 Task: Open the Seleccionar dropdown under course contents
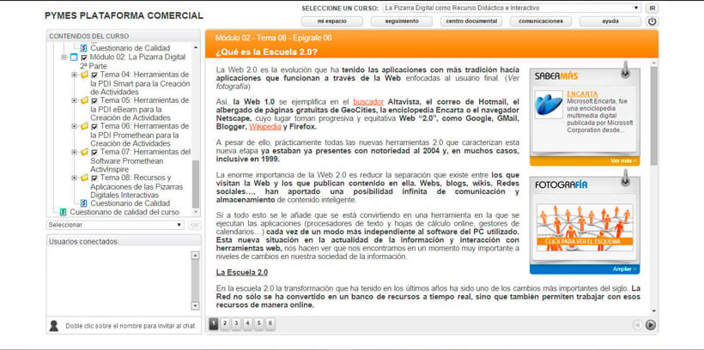pos(115,225)
